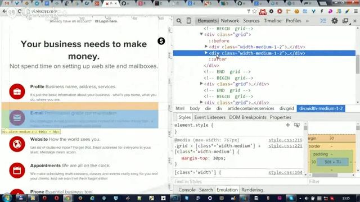Open the DOM Breakpoints sidebar tab
This screenshot has width=360, height=202.
[x=247, y=117]
